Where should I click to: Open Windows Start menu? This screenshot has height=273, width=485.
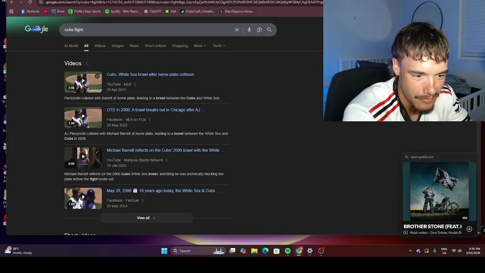coord(164,251)
